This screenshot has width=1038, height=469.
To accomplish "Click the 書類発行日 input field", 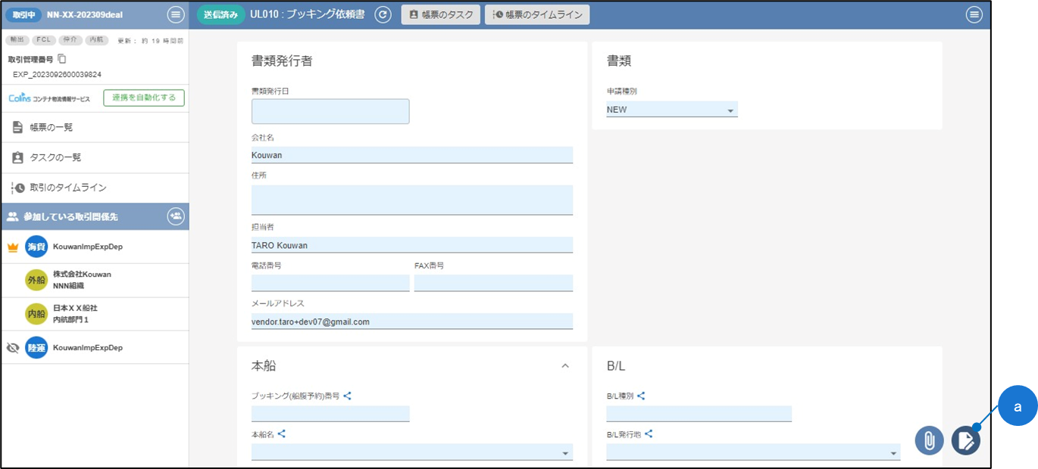I will tap(330, 112).
